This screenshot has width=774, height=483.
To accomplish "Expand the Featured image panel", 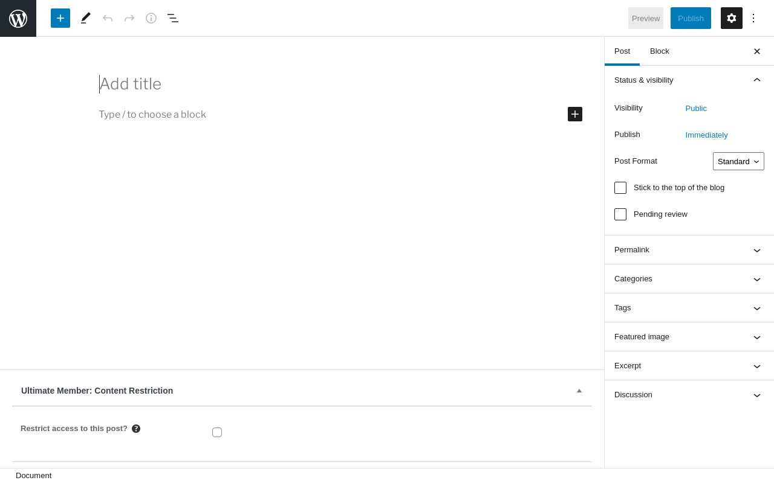I will pyautogui.click(x=689, y=337).
